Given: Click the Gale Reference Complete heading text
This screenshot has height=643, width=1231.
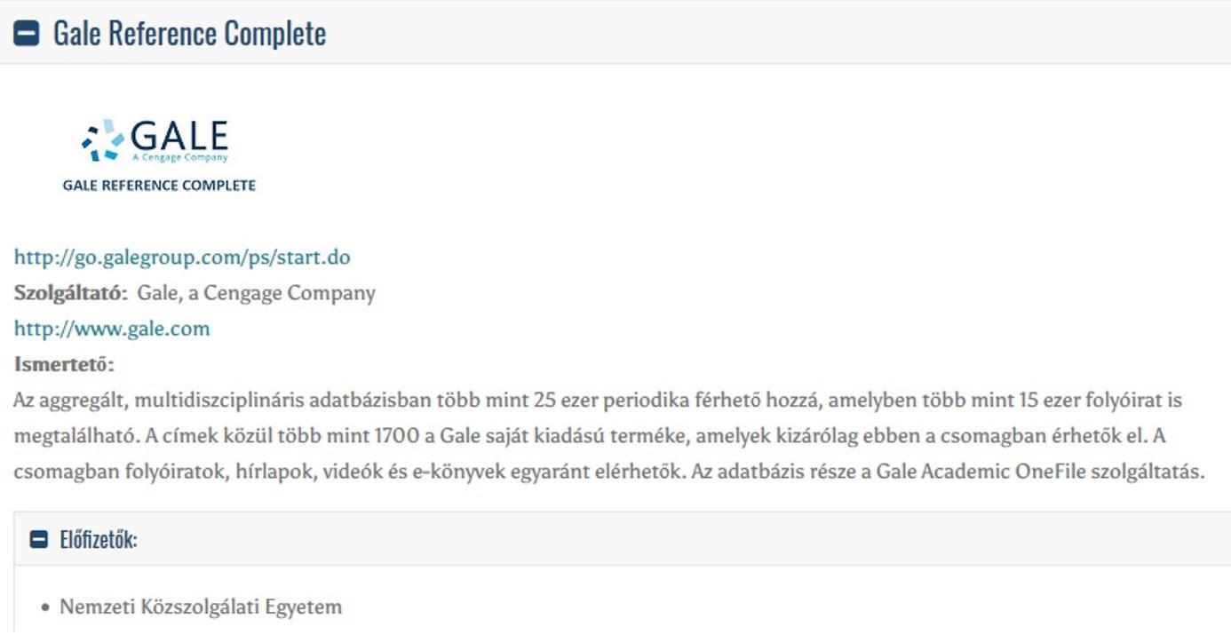Looking at the screenshot, I should pos(189,34).
